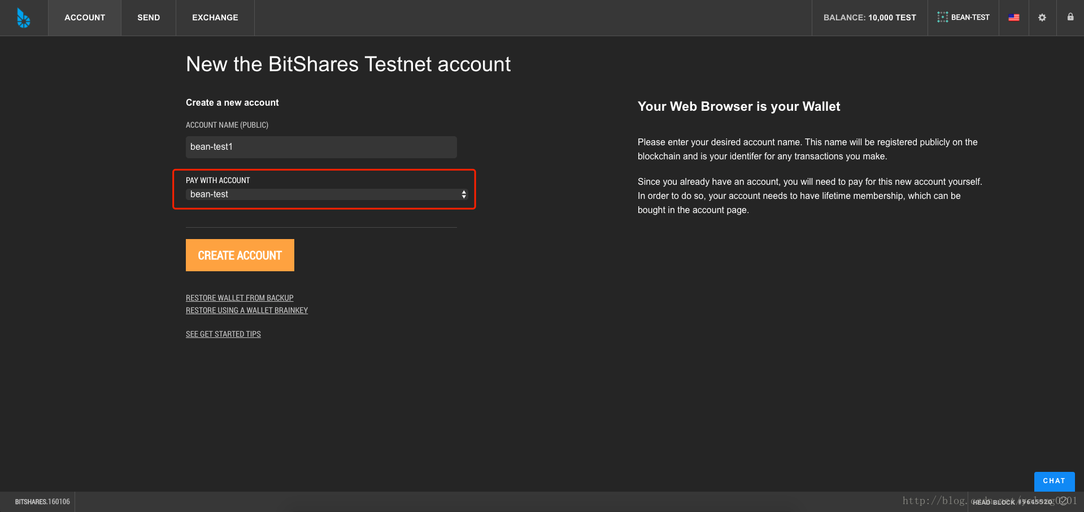Click the connection status icon in footer
Viewport: 1084px width, 512px height.
(x=1064, y=501)
